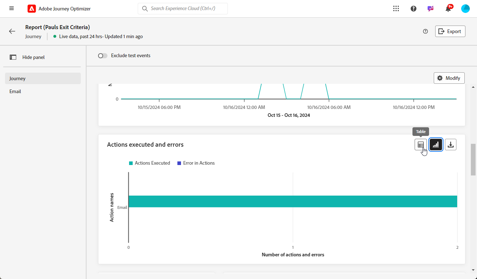
Task: Go back using the arrow icon
Action: pyautogui.click(x=12, y=31)
